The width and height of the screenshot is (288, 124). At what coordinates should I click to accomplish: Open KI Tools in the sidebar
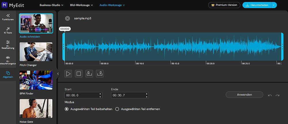[8, 30]
